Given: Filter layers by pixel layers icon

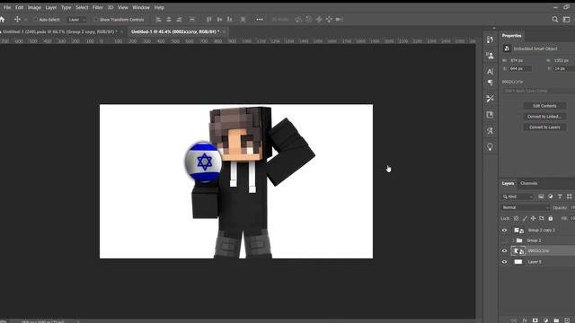Looking at the screenshot, I should click(541, 196).
